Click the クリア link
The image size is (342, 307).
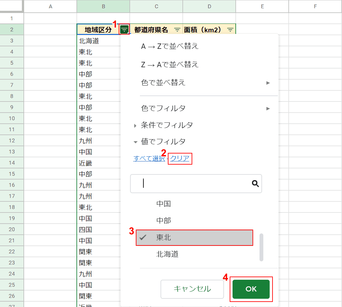tap(180, 158)
